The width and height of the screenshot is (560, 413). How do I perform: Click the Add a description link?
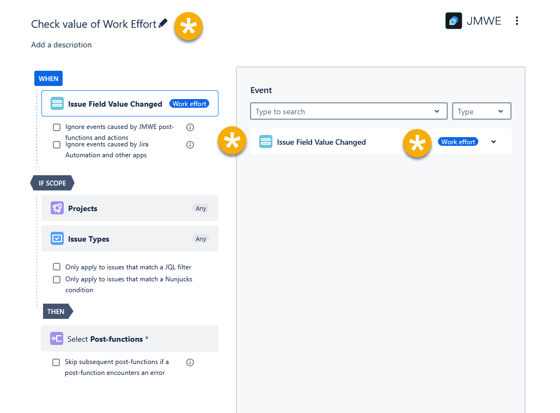pyautogui.click(x=62, y=45)
